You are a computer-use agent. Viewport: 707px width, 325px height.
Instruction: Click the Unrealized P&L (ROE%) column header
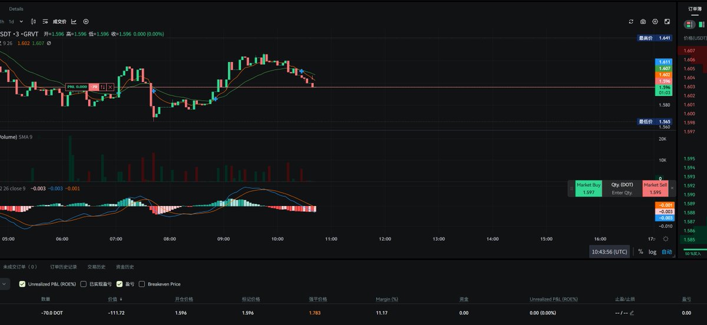pyautogui.click(x=553, y=299)
